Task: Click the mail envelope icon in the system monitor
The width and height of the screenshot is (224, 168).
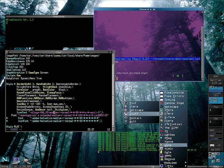Action: coord(212,145)
